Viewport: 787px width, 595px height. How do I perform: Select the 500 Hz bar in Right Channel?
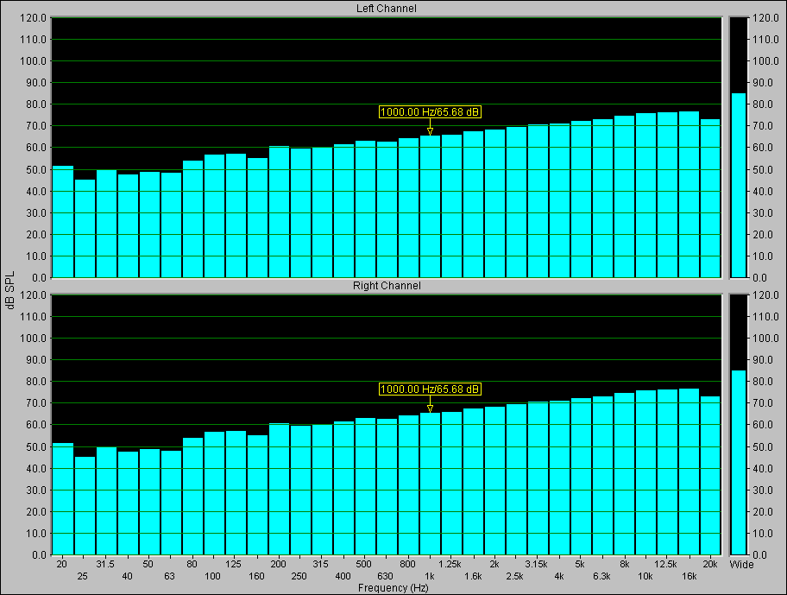click(x=365, y=486)
